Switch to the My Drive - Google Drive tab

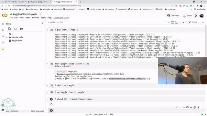tap(39, 2)
